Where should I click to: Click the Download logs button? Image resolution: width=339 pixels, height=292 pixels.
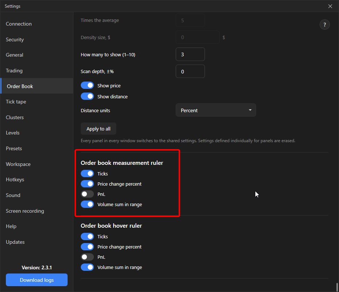[37, 280]
